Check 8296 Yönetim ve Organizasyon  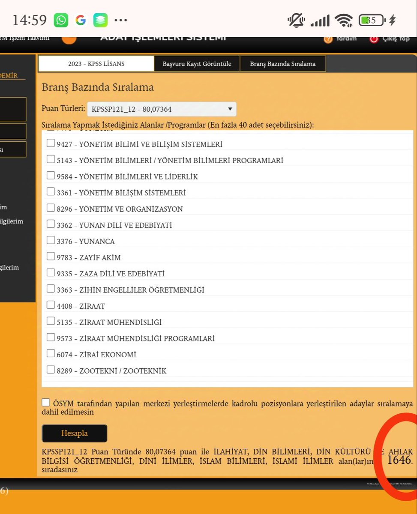[x=51, y=208]
